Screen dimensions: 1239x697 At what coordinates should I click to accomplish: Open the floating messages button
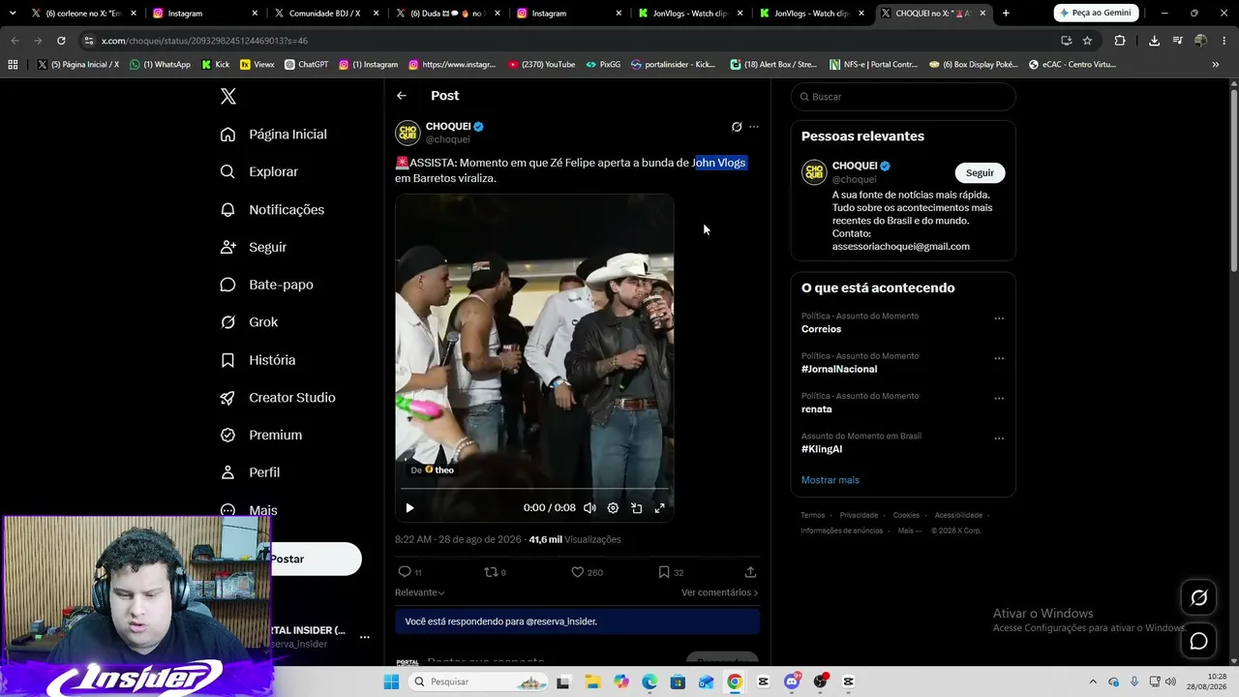tap(1198, 641)
